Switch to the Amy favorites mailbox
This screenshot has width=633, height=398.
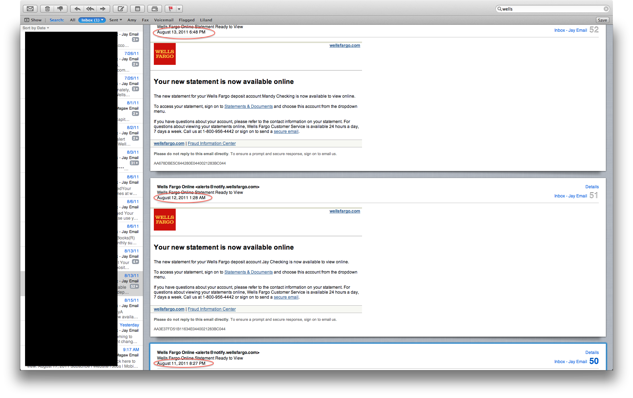(132, 20)
